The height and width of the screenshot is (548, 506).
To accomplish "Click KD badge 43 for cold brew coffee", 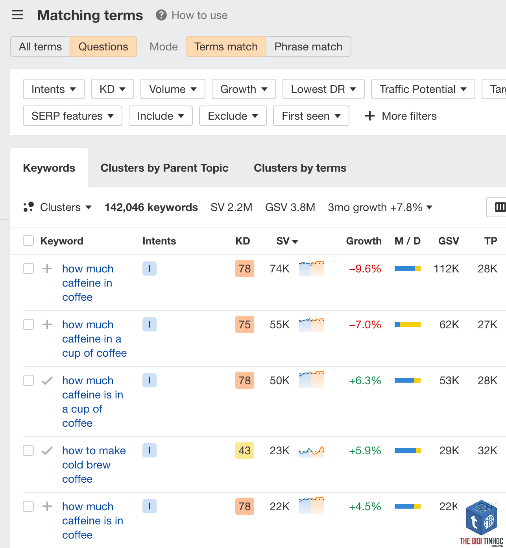I will [245, 450].
